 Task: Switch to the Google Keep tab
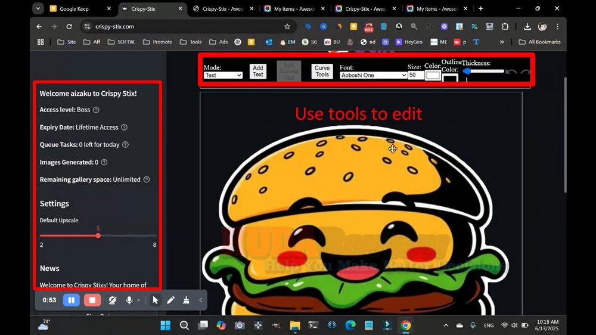click(76, 9)
